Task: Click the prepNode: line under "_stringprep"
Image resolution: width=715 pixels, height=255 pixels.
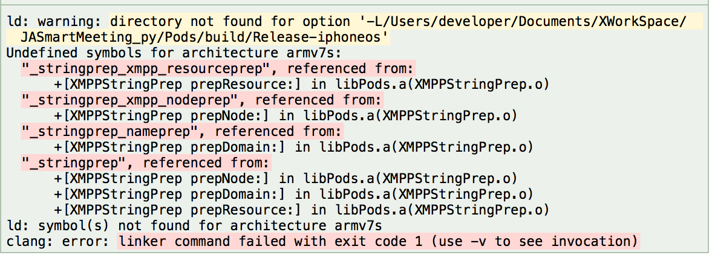Action: [x=286, y=178]
